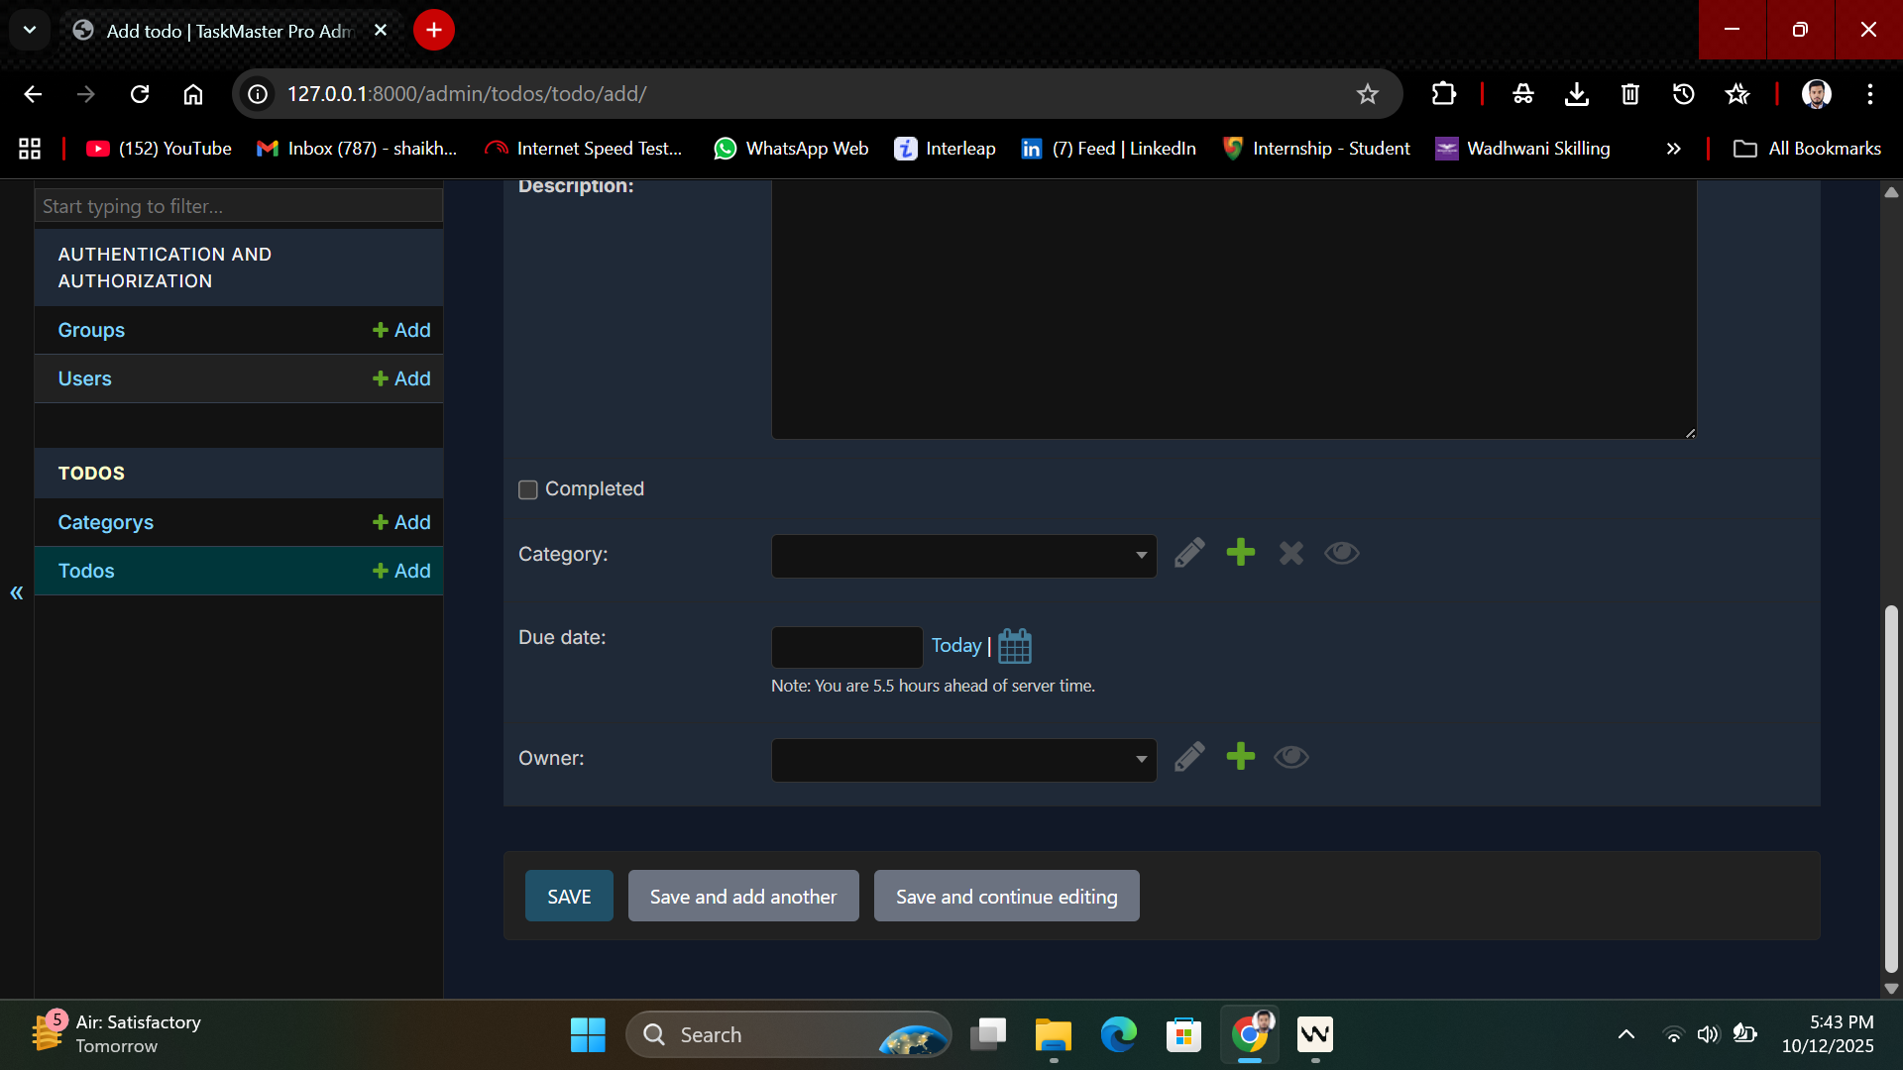Click the edit pencil icon beside Category
The width and height of the screenshot is (1903, 1070).
coord(1189,553)
